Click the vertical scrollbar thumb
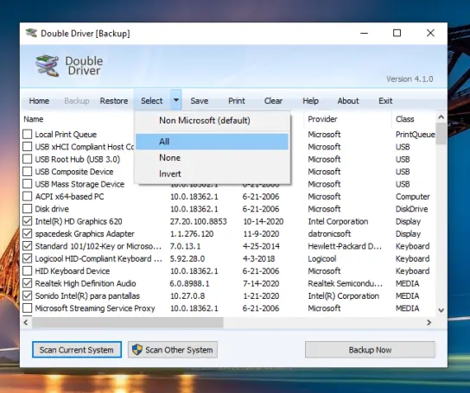 coord(441,134)
